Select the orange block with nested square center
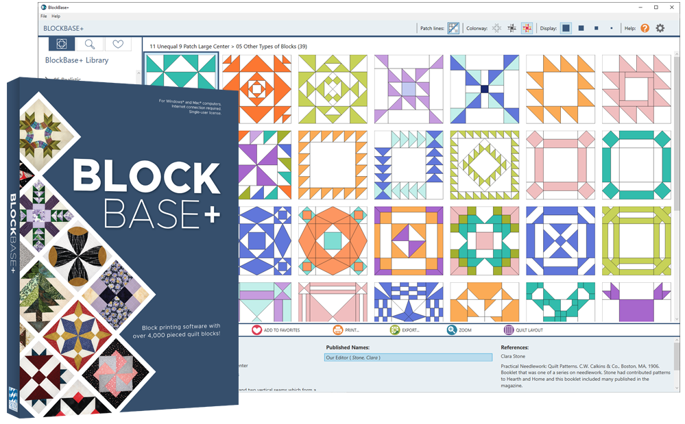 257,90
